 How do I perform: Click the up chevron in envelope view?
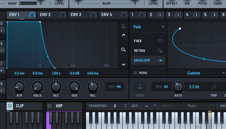click(124, 35)
